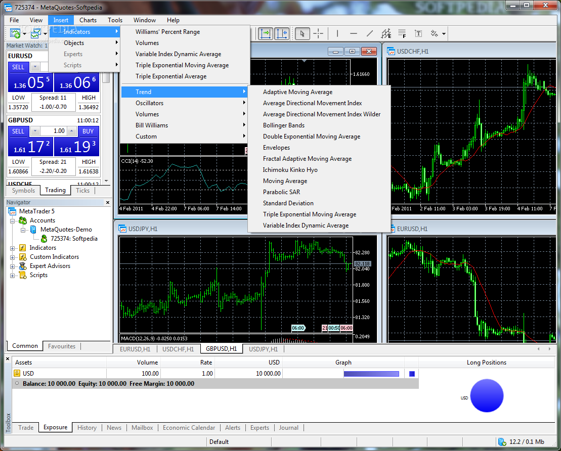Expand the Bill Williams submenu

pyautogui.click(x=185, y=125)
